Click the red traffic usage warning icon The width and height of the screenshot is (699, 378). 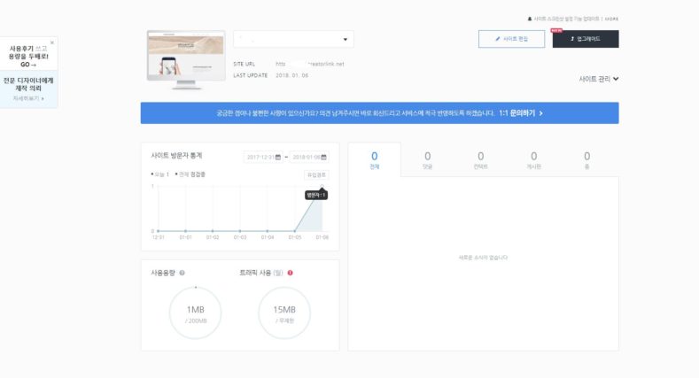[x=290, y=273]
